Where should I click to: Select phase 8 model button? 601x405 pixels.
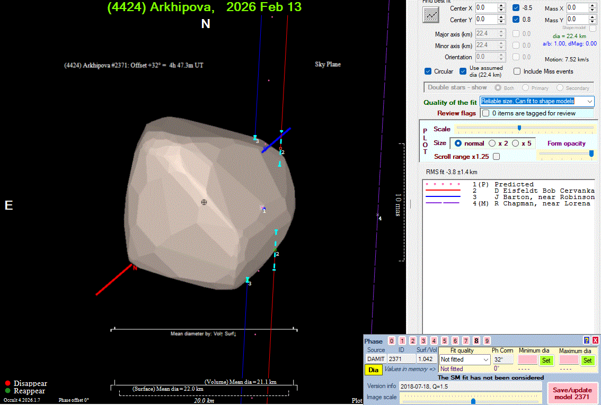(x=476, y=341)
